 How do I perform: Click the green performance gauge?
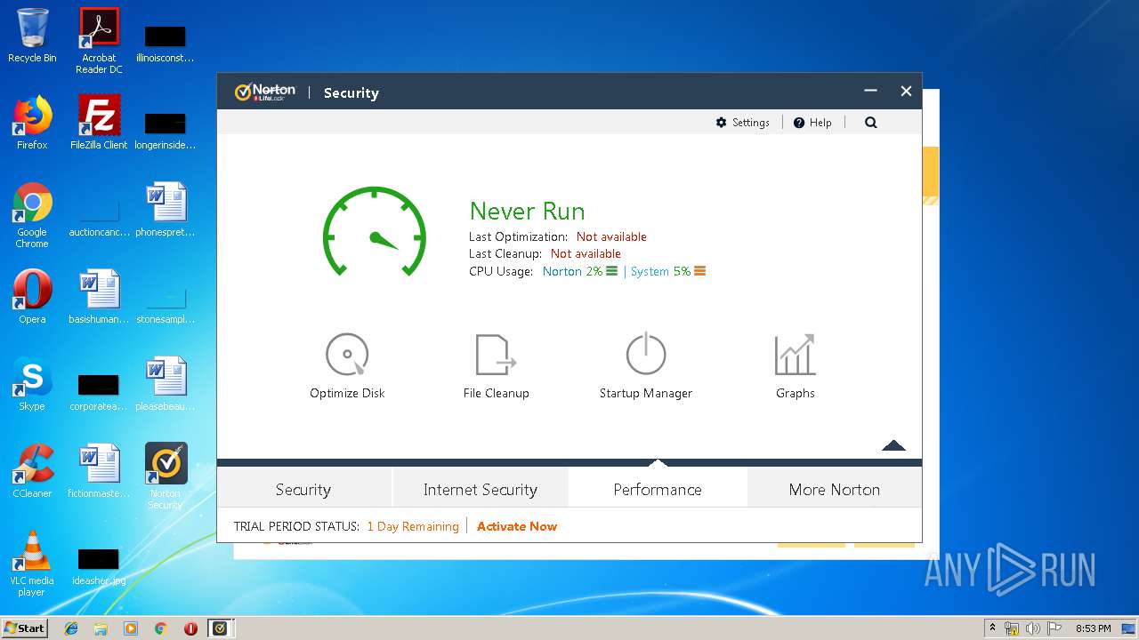375,232
